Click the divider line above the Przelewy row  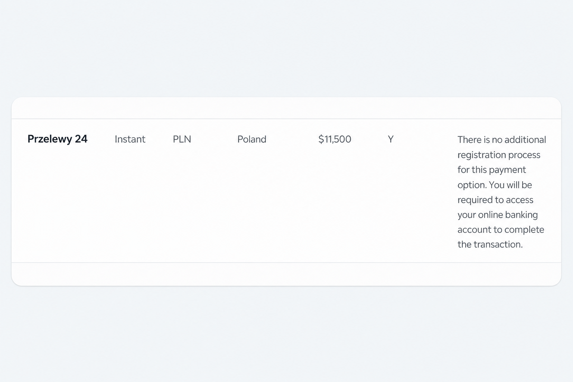pyautogui.click(x=286, y=119)
